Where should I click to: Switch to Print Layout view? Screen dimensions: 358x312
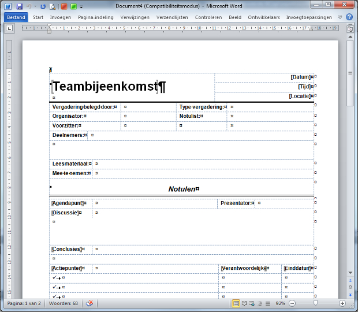point(236,303)
